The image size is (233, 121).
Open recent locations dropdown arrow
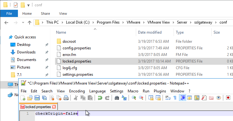tap(23, 23)
